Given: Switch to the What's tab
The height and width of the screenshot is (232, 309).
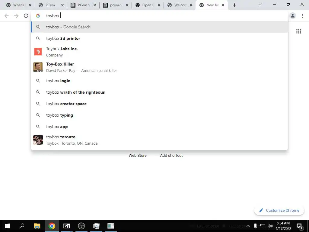Looking at the screenshot, I should tap(19, 5).
